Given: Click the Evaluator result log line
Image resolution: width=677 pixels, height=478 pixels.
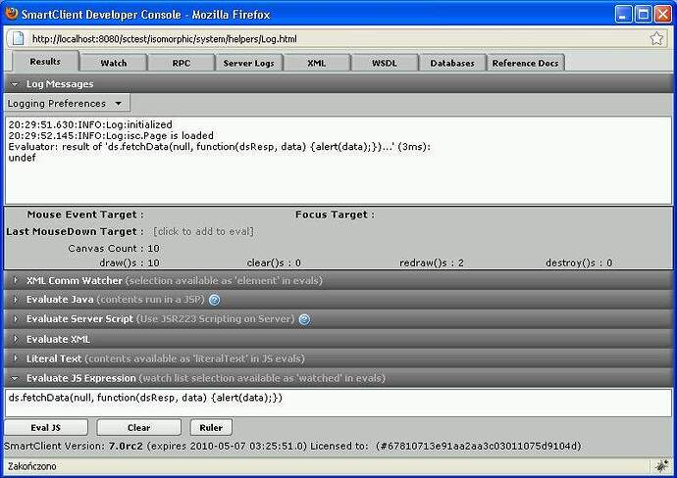Looking at the screenshot, I should click(220, 147).
